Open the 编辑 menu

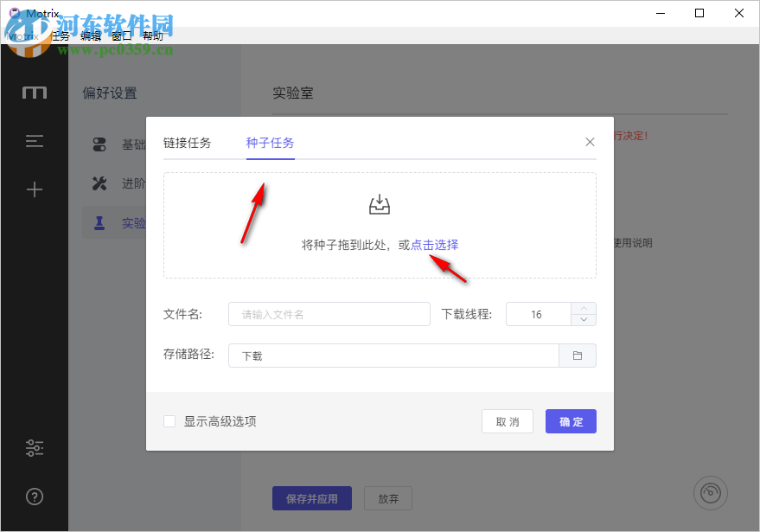[x=91, y=35]
